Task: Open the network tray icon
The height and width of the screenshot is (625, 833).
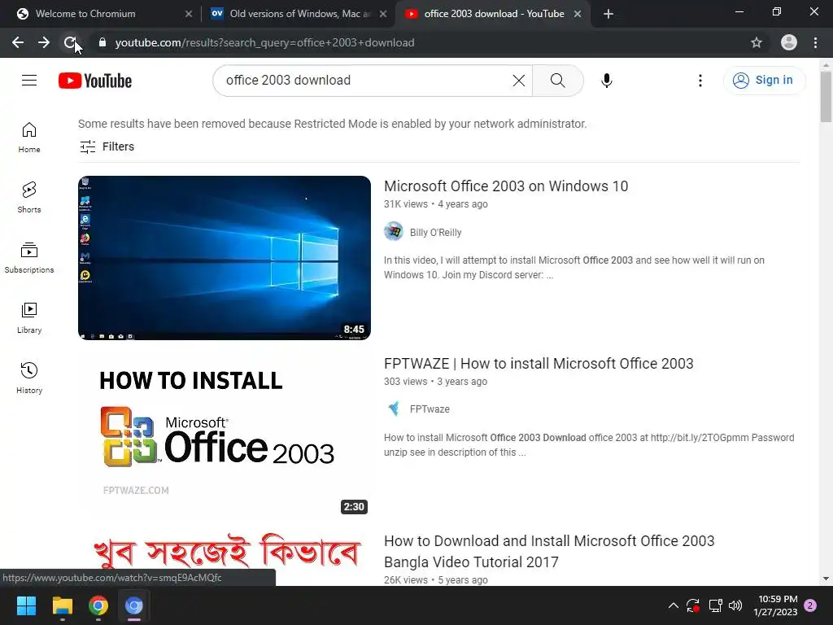Action: click(x=715, y=605)
